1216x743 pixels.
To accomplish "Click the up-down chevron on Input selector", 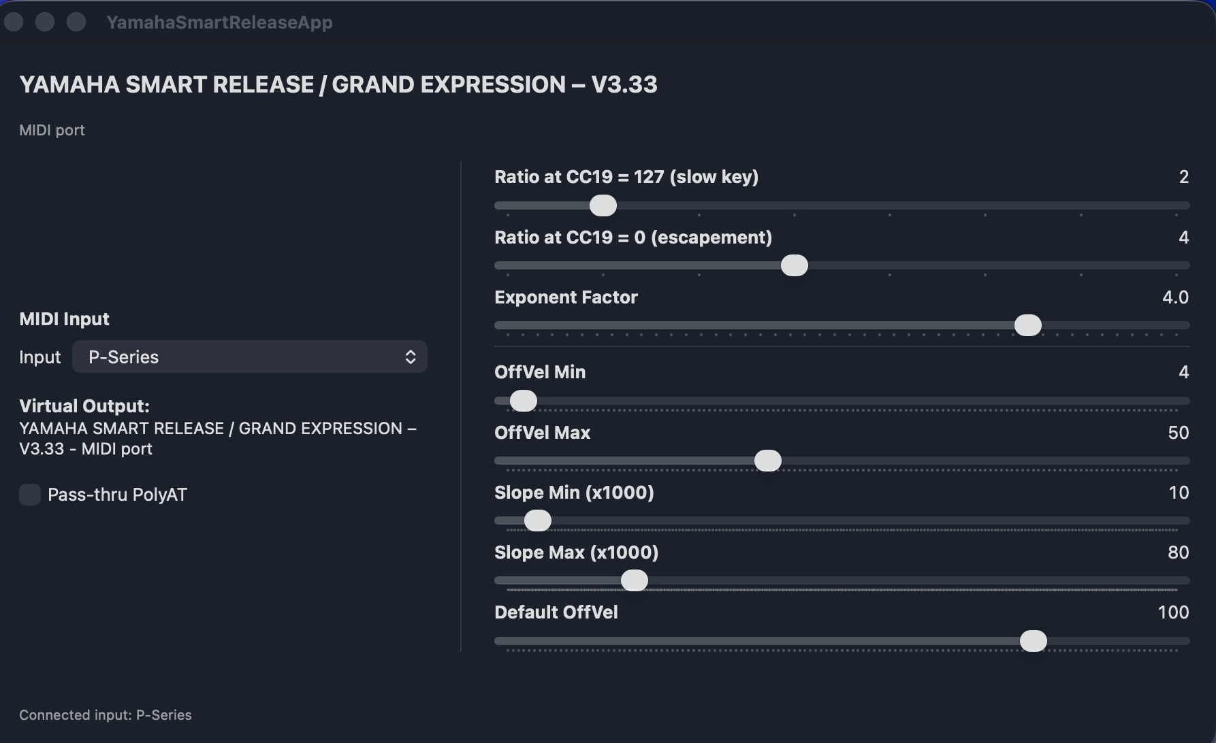I will pos(411,357).
